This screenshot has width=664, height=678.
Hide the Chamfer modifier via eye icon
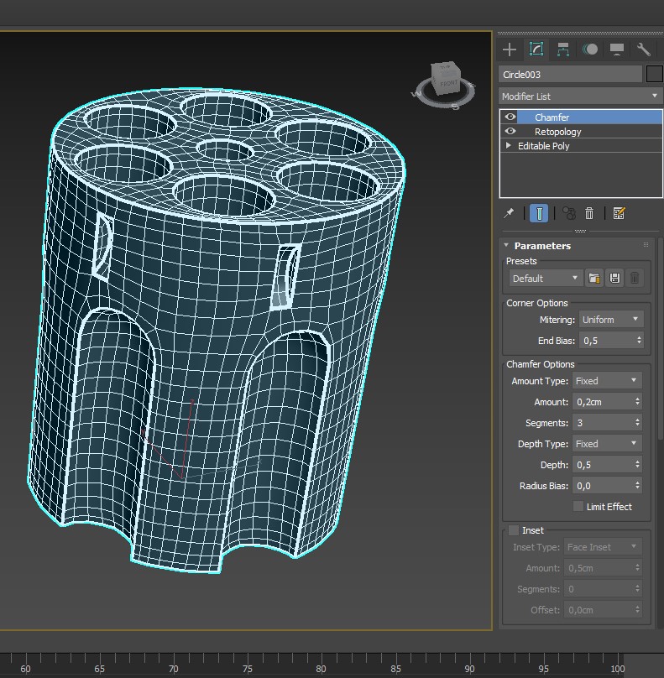pos(510,117)
